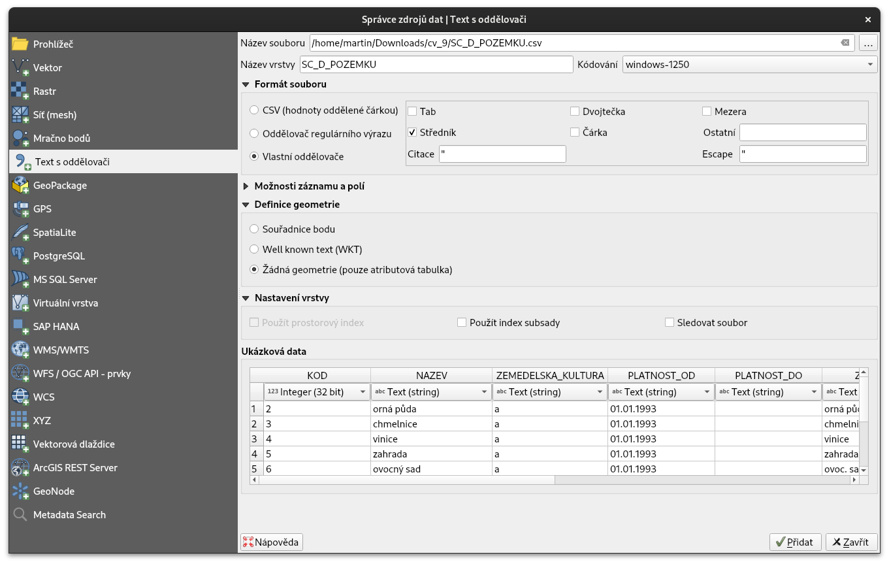Select the SAP HANA icon
Image resolution: width=889 pixels, height=564 pixels.
[20, 327]
